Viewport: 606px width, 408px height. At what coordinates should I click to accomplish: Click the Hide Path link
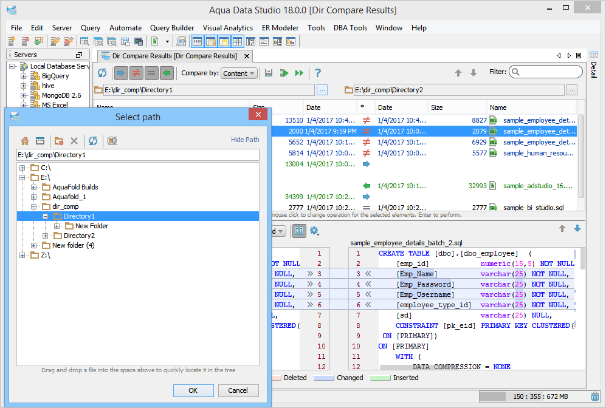click(x=245, y=140)
